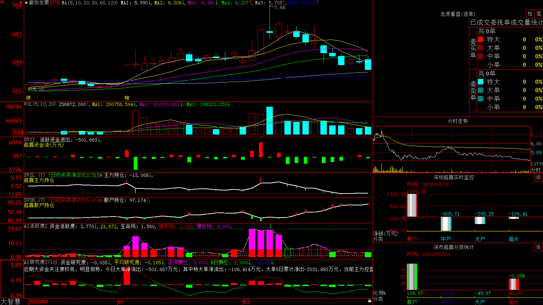
Task: Click the AI研究度2(10) indicator label
Action: pos(41,262)
